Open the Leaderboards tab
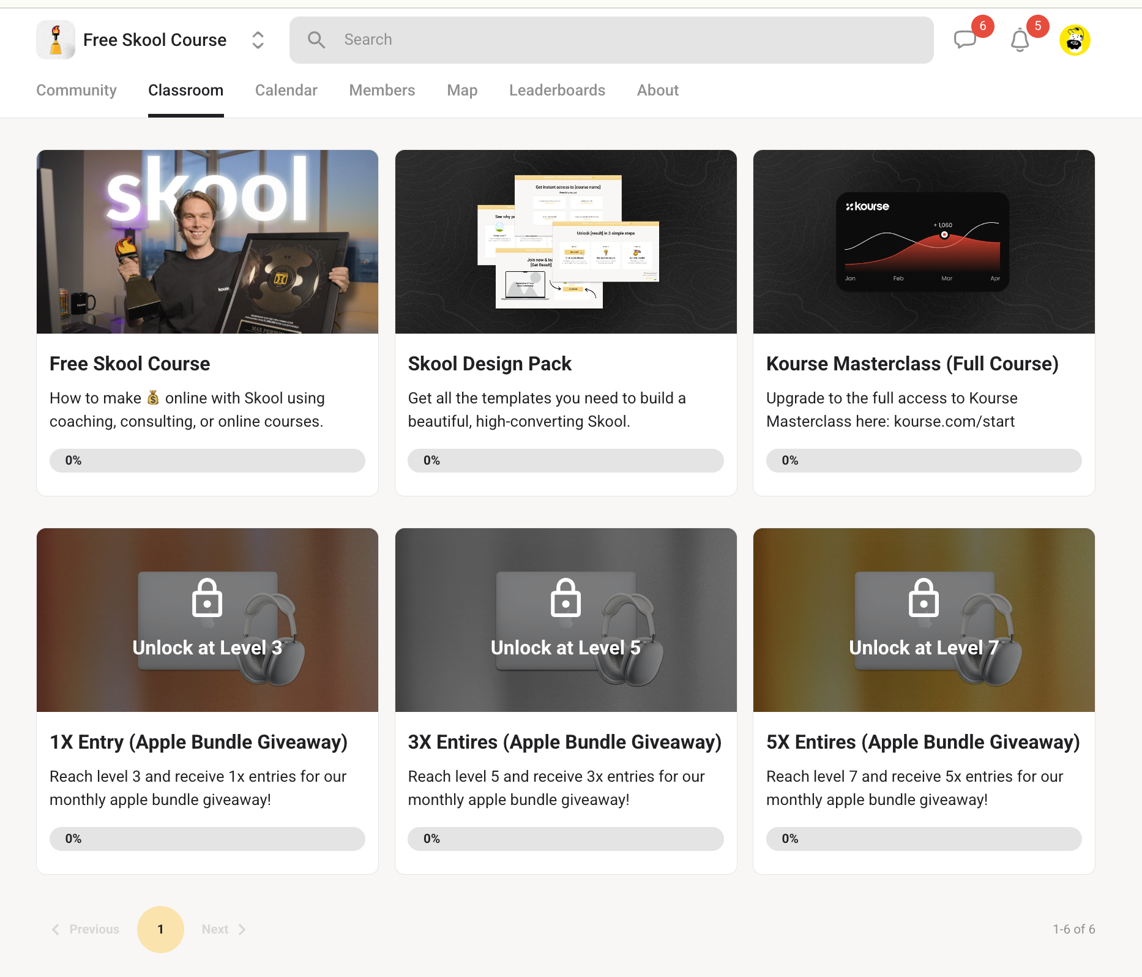This screenshot has width=1142, height=977. point(557,90)
